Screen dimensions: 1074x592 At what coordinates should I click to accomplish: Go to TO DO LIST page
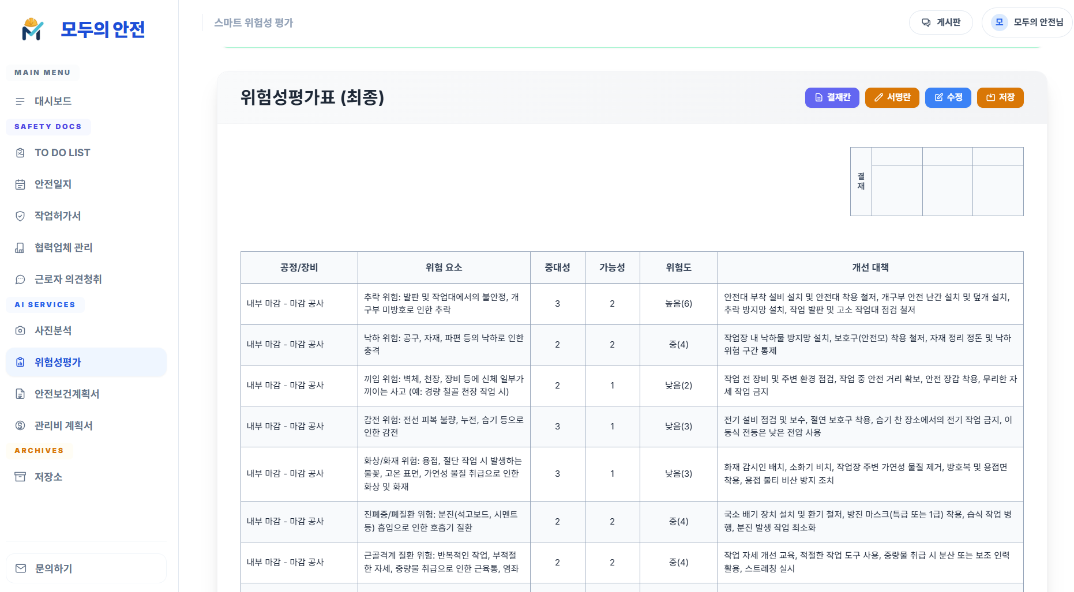[86, 153]
